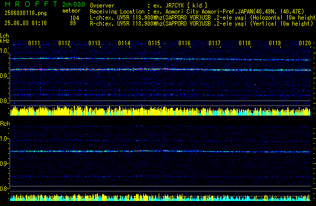This screenshot has height=206, width=316.
Task: Click the Lch channel label
Action: coord(5,36)
